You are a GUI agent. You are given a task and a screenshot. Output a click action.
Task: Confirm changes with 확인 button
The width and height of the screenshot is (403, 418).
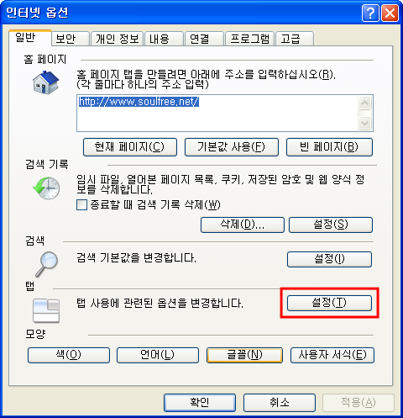[x=200, y=403]
